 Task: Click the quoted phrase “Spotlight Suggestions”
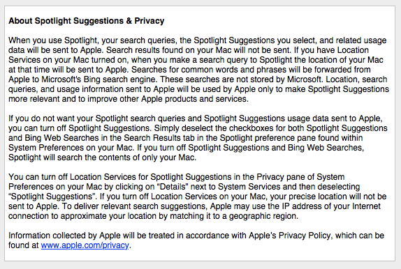[x=52, y=197]
